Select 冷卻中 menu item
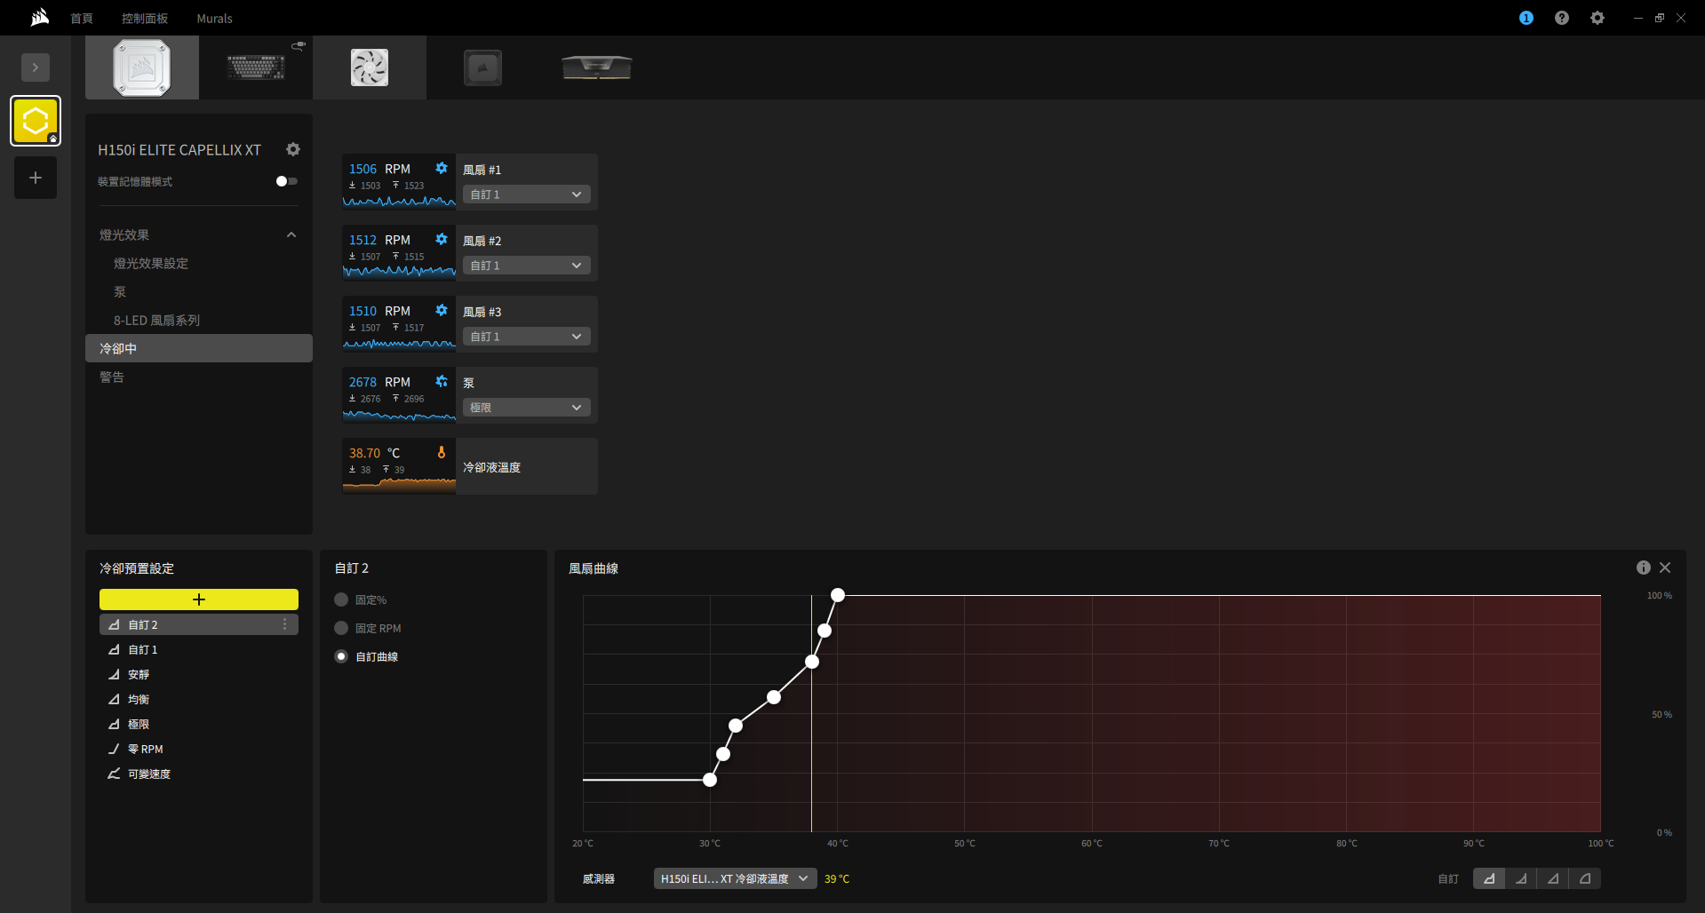Viewport: 1705px width, 913px height. pos(199,348)
